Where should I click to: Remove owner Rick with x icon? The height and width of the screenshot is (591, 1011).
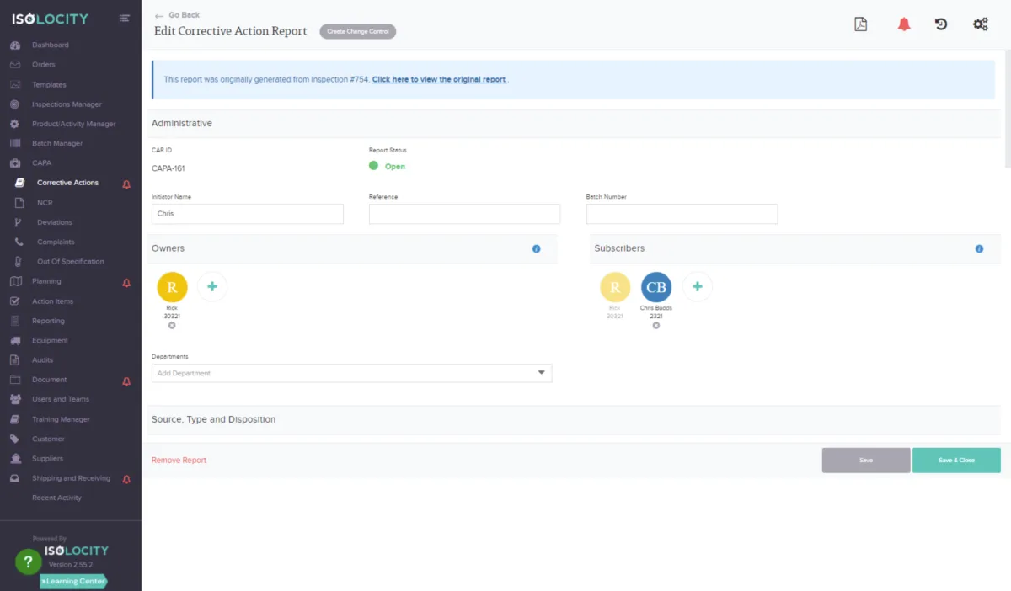172,325
